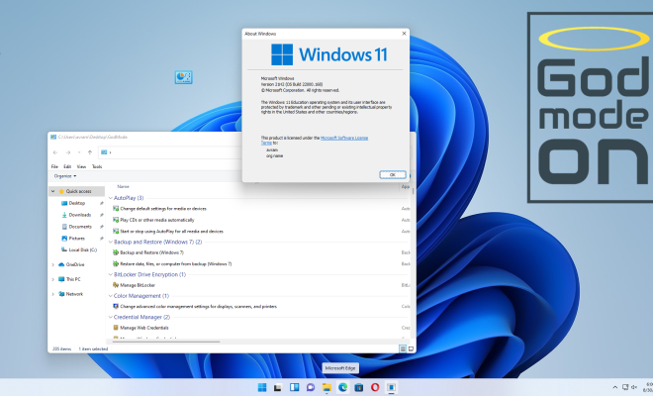The image size is (653, 396).
Task: Open the Organize dropdown
Action: point(65,176)
